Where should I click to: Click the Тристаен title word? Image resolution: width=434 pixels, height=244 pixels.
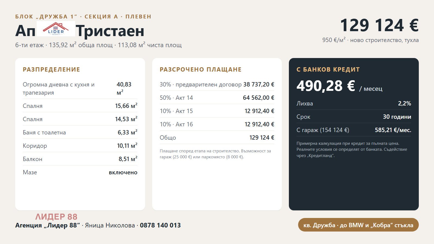coord(110,31)
